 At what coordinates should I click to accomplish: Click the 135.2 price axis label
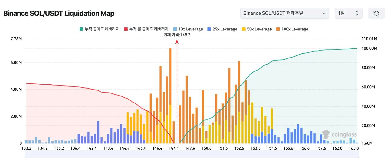[59, 148]
